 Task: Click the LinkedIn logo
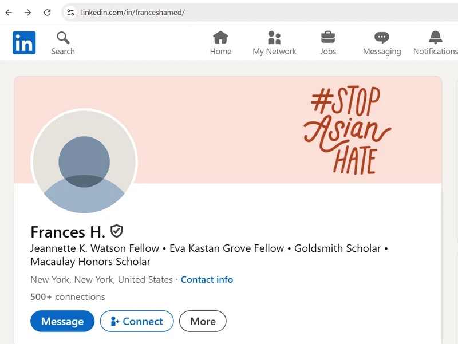pyautogui.click(x=24, y=42)
